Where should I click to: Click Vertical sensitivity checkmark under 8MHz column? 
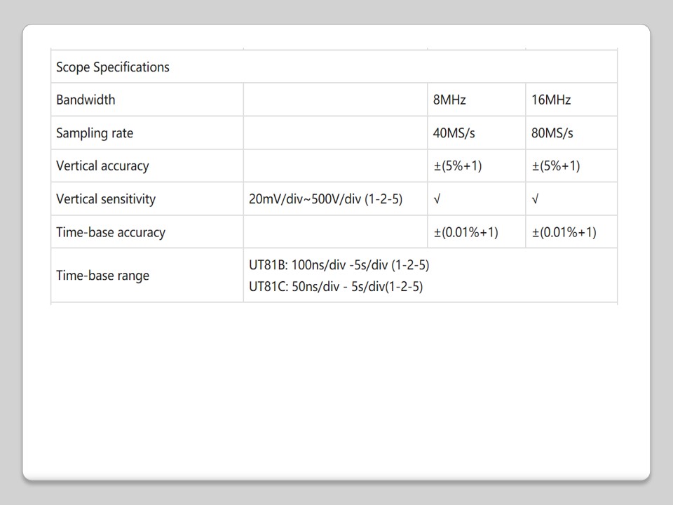(x=437, y=199)
